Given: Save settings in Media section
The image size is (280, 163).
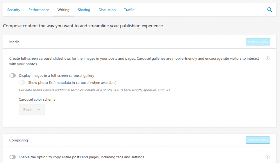Looking at the screenshot, I should click(258, 42).
